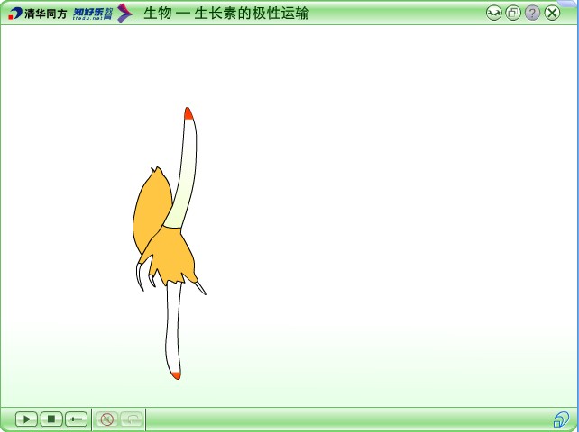Click the title 生物 — 生长素的极性运输
This screenshot has height=432, width=579.
[x=226, y=13]
